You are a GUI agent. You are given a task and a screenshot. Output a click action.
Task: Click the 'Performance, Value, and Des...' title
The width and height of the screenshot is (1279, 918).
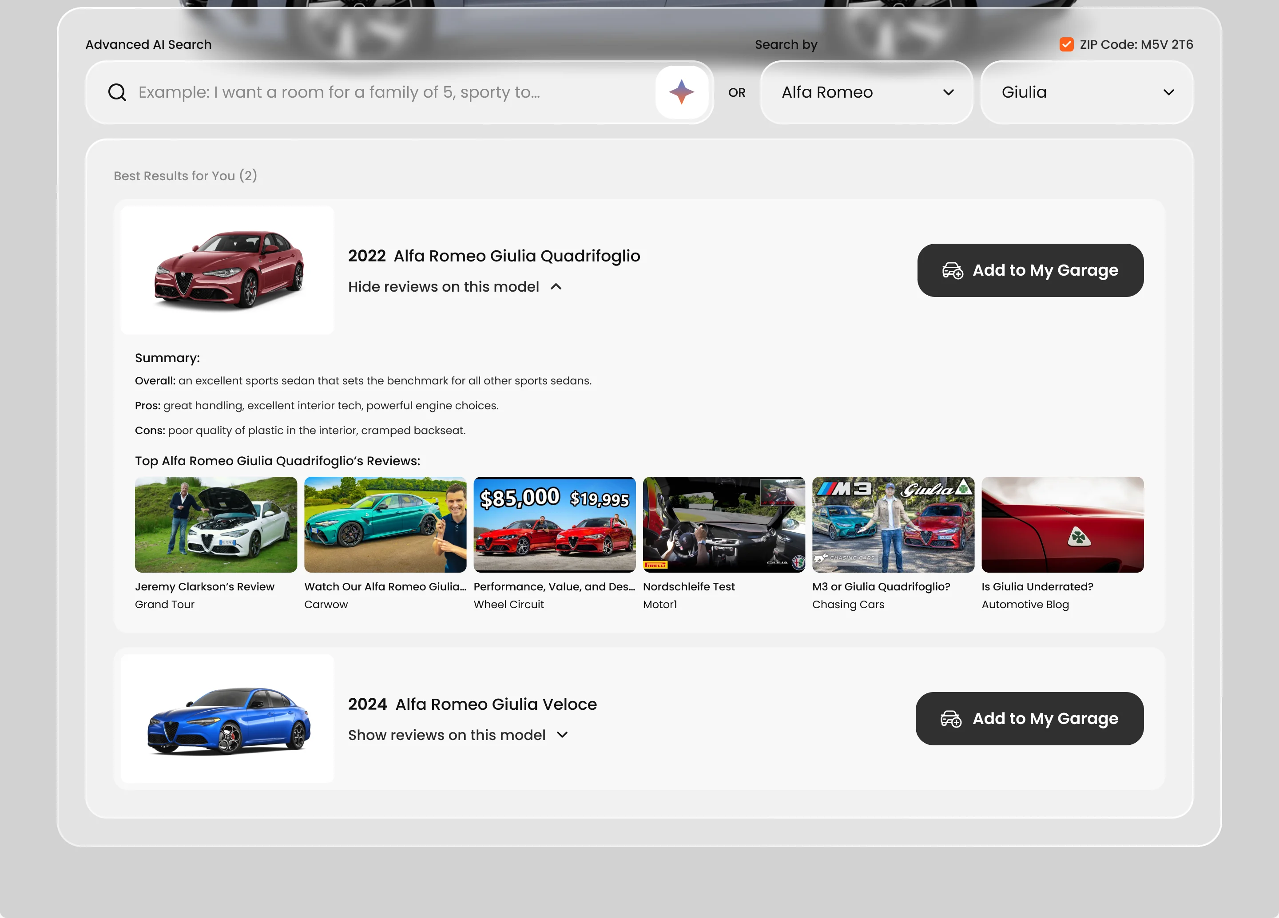(554, 587)
